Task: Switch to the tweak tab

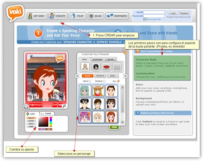Action: (x=47, y=114)
